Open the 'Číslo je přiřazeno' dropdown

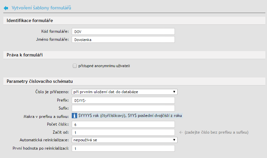click(124, 92)
